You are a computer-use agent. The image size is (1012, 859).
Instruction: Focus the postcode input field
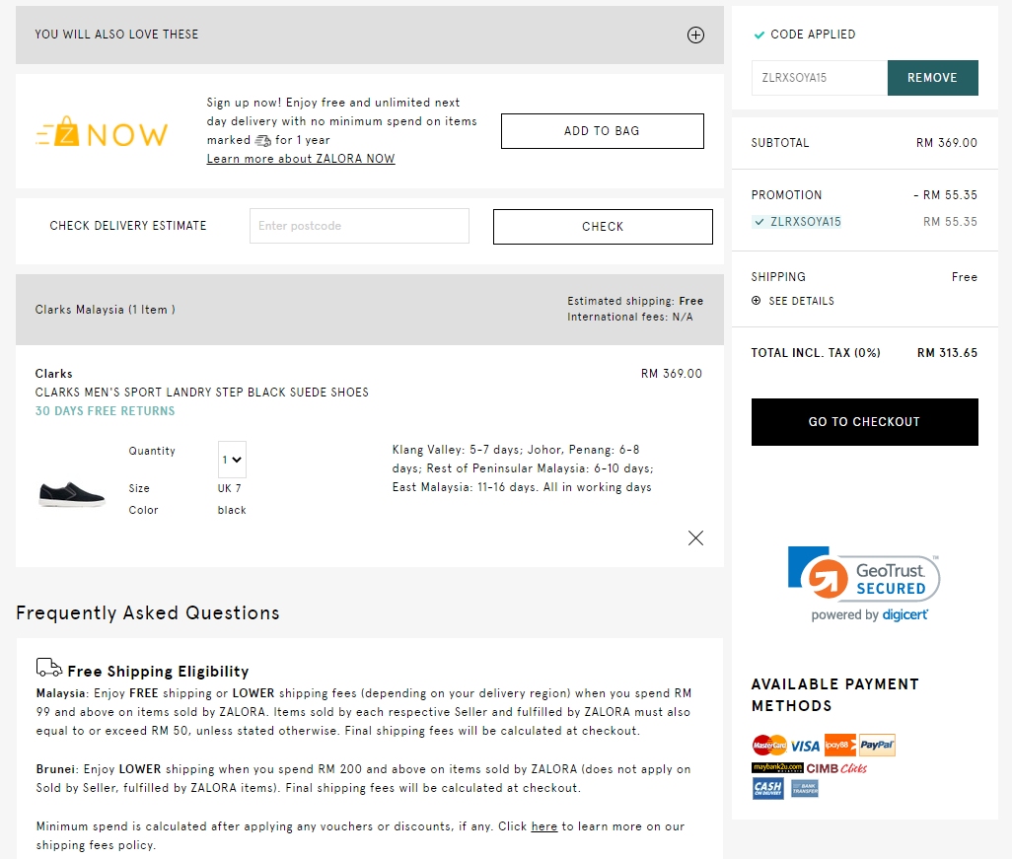click(359, 226)
